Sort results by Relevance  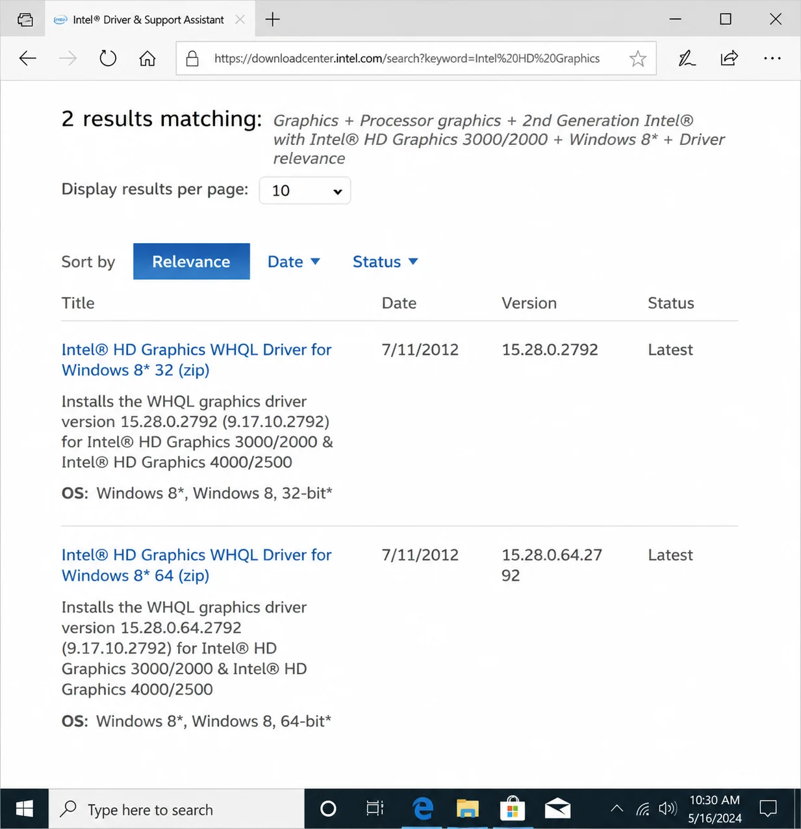192,261
